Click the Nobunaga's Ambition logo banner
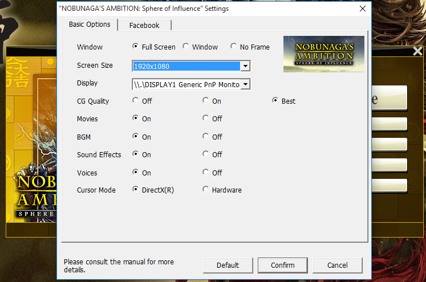426x282 pixels. [x=324, y=54]
